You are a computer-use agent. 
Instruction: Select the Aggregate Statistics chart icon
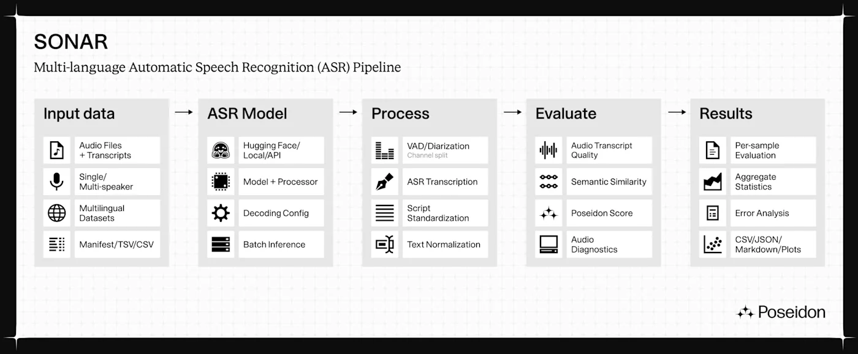coord(713,182)
